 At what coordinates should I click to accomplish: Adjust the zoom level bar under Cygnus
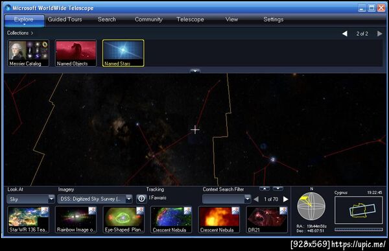pos(359,230)
